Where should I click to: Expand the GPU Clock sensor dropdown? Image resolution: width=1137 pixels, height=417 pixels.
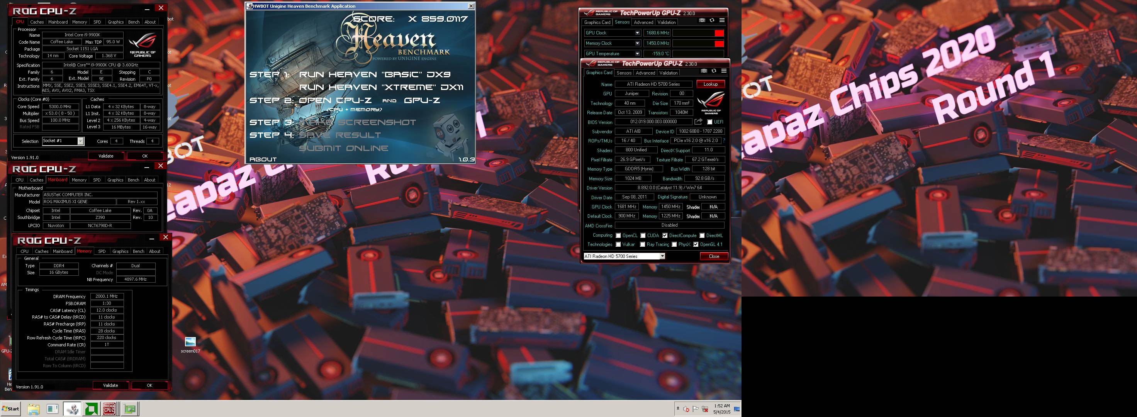637,33
